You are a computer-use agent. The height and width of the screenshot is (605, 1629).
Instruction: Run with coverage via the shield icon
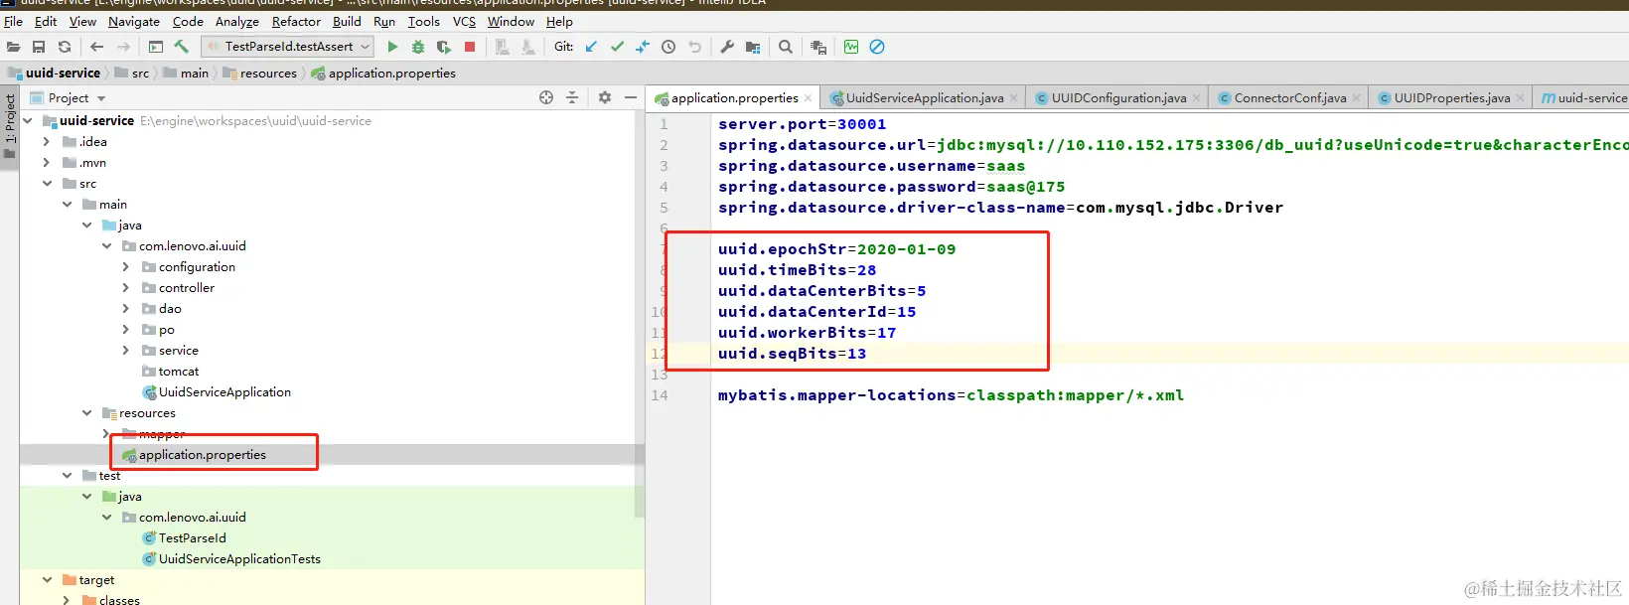tap(443, 47)
